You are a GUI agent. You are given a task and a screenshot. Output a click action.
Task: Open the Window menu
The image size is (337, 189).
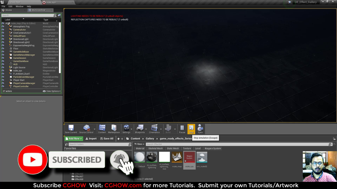[19, 6]
